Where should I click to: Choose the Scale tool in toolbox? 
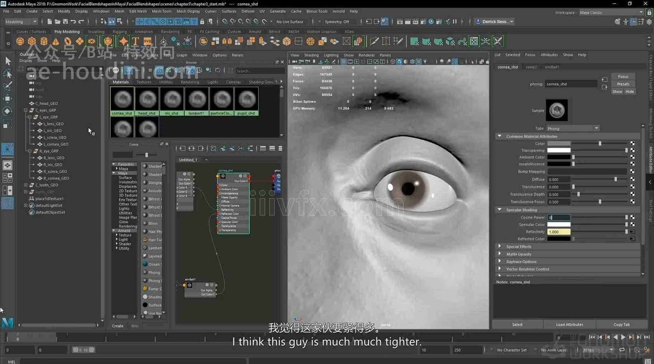pos(8,124)
